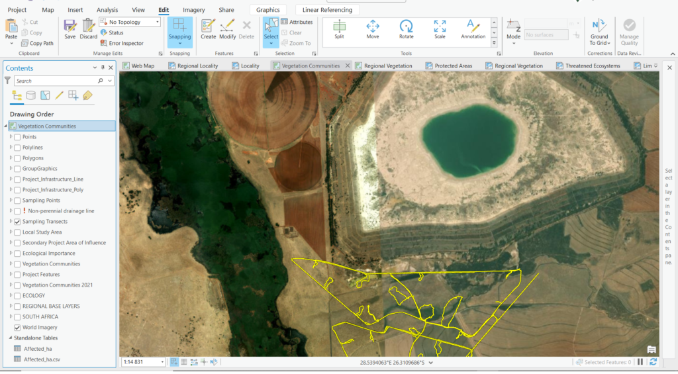Image resolution: width=678 pixels, height=374 pixels.
Task: Open Error Inspector
Action: (125, 43)
